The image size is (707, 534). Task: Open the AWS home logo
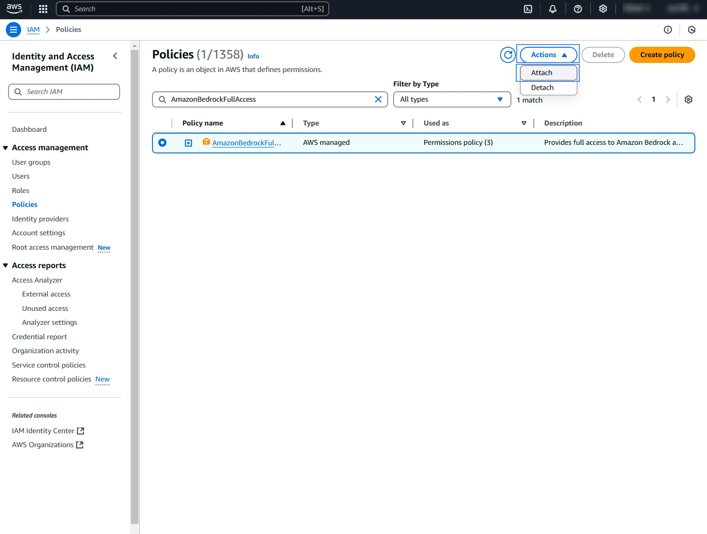[14, 9]
